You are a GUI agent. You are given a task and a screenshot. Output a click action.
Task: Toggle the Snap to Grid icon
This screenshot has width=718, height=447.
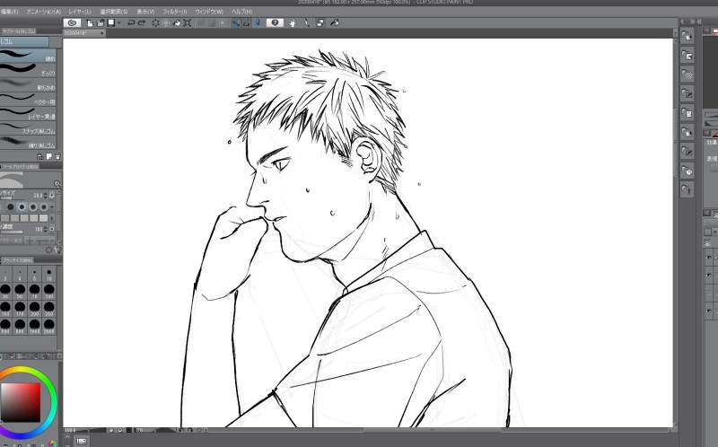[x=257, y=22]
